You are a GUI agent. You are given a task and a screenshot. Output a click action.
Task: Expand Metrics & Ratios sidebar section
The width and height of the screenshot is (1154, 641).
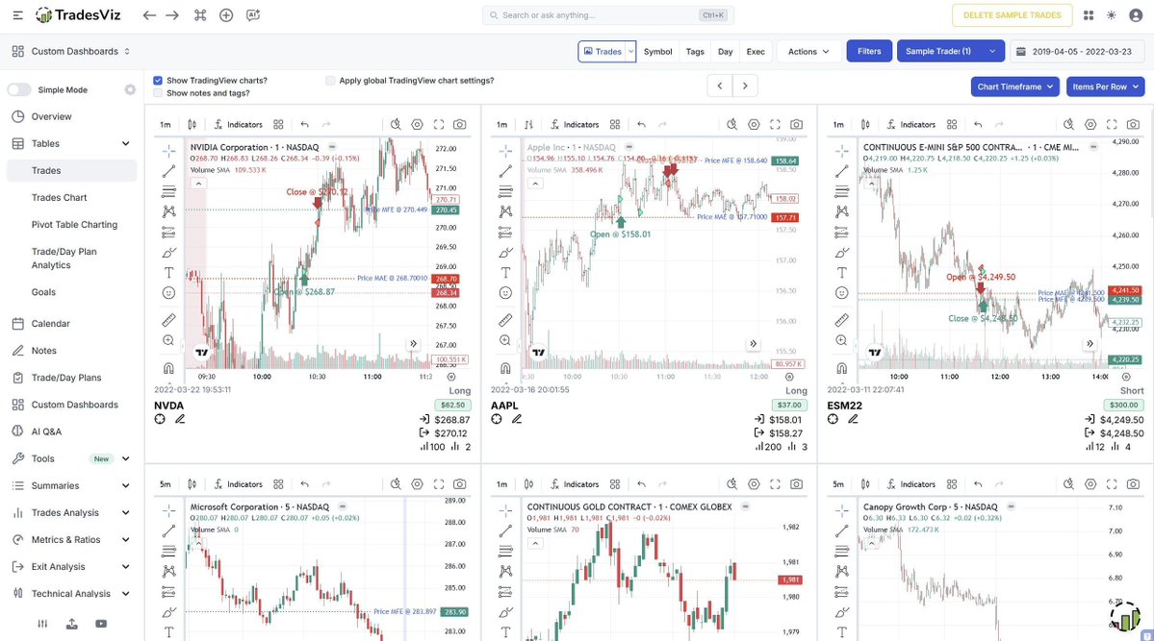click(126, 539)
